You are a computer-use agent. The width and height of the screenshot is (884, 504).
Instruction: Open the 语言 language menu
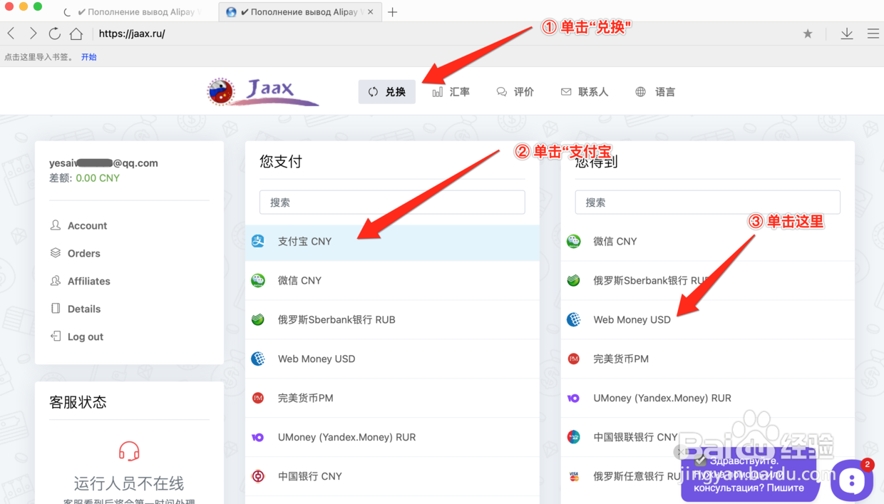(654, 91)
